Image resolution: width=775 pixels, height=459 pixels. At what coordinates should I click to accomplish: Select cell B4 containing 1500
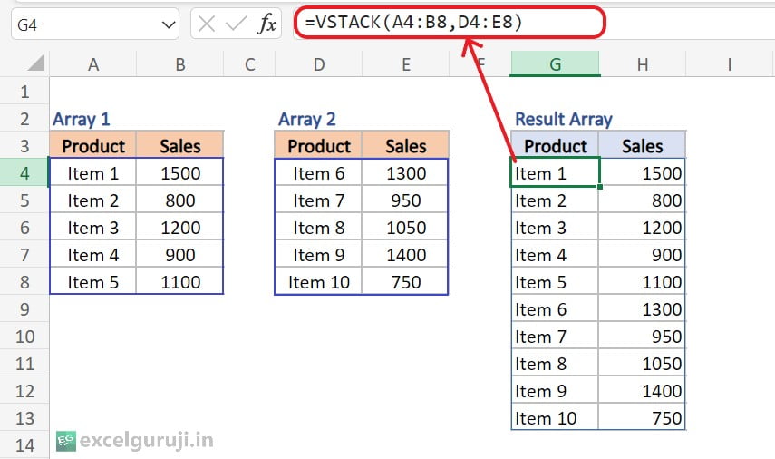179,173
